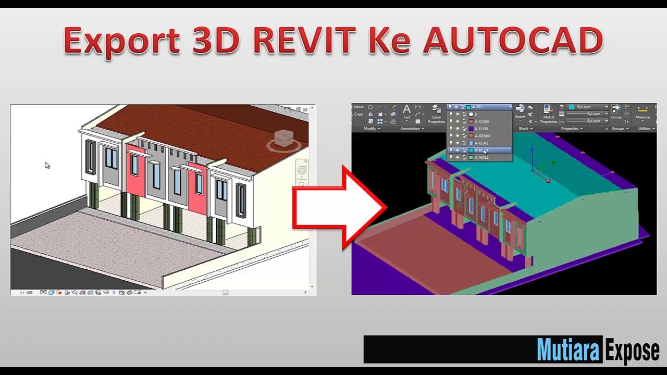Click the Text tool large A icon
667x375 pixels.
click(407, 108)
